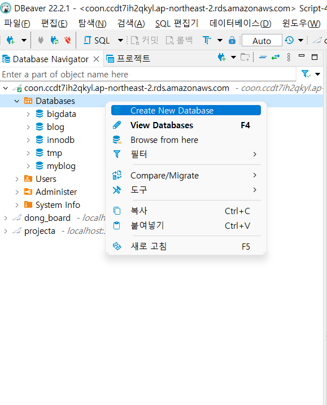Switch to the 프로젝트 tab
The image size is (327, 405).
[128, 59]
